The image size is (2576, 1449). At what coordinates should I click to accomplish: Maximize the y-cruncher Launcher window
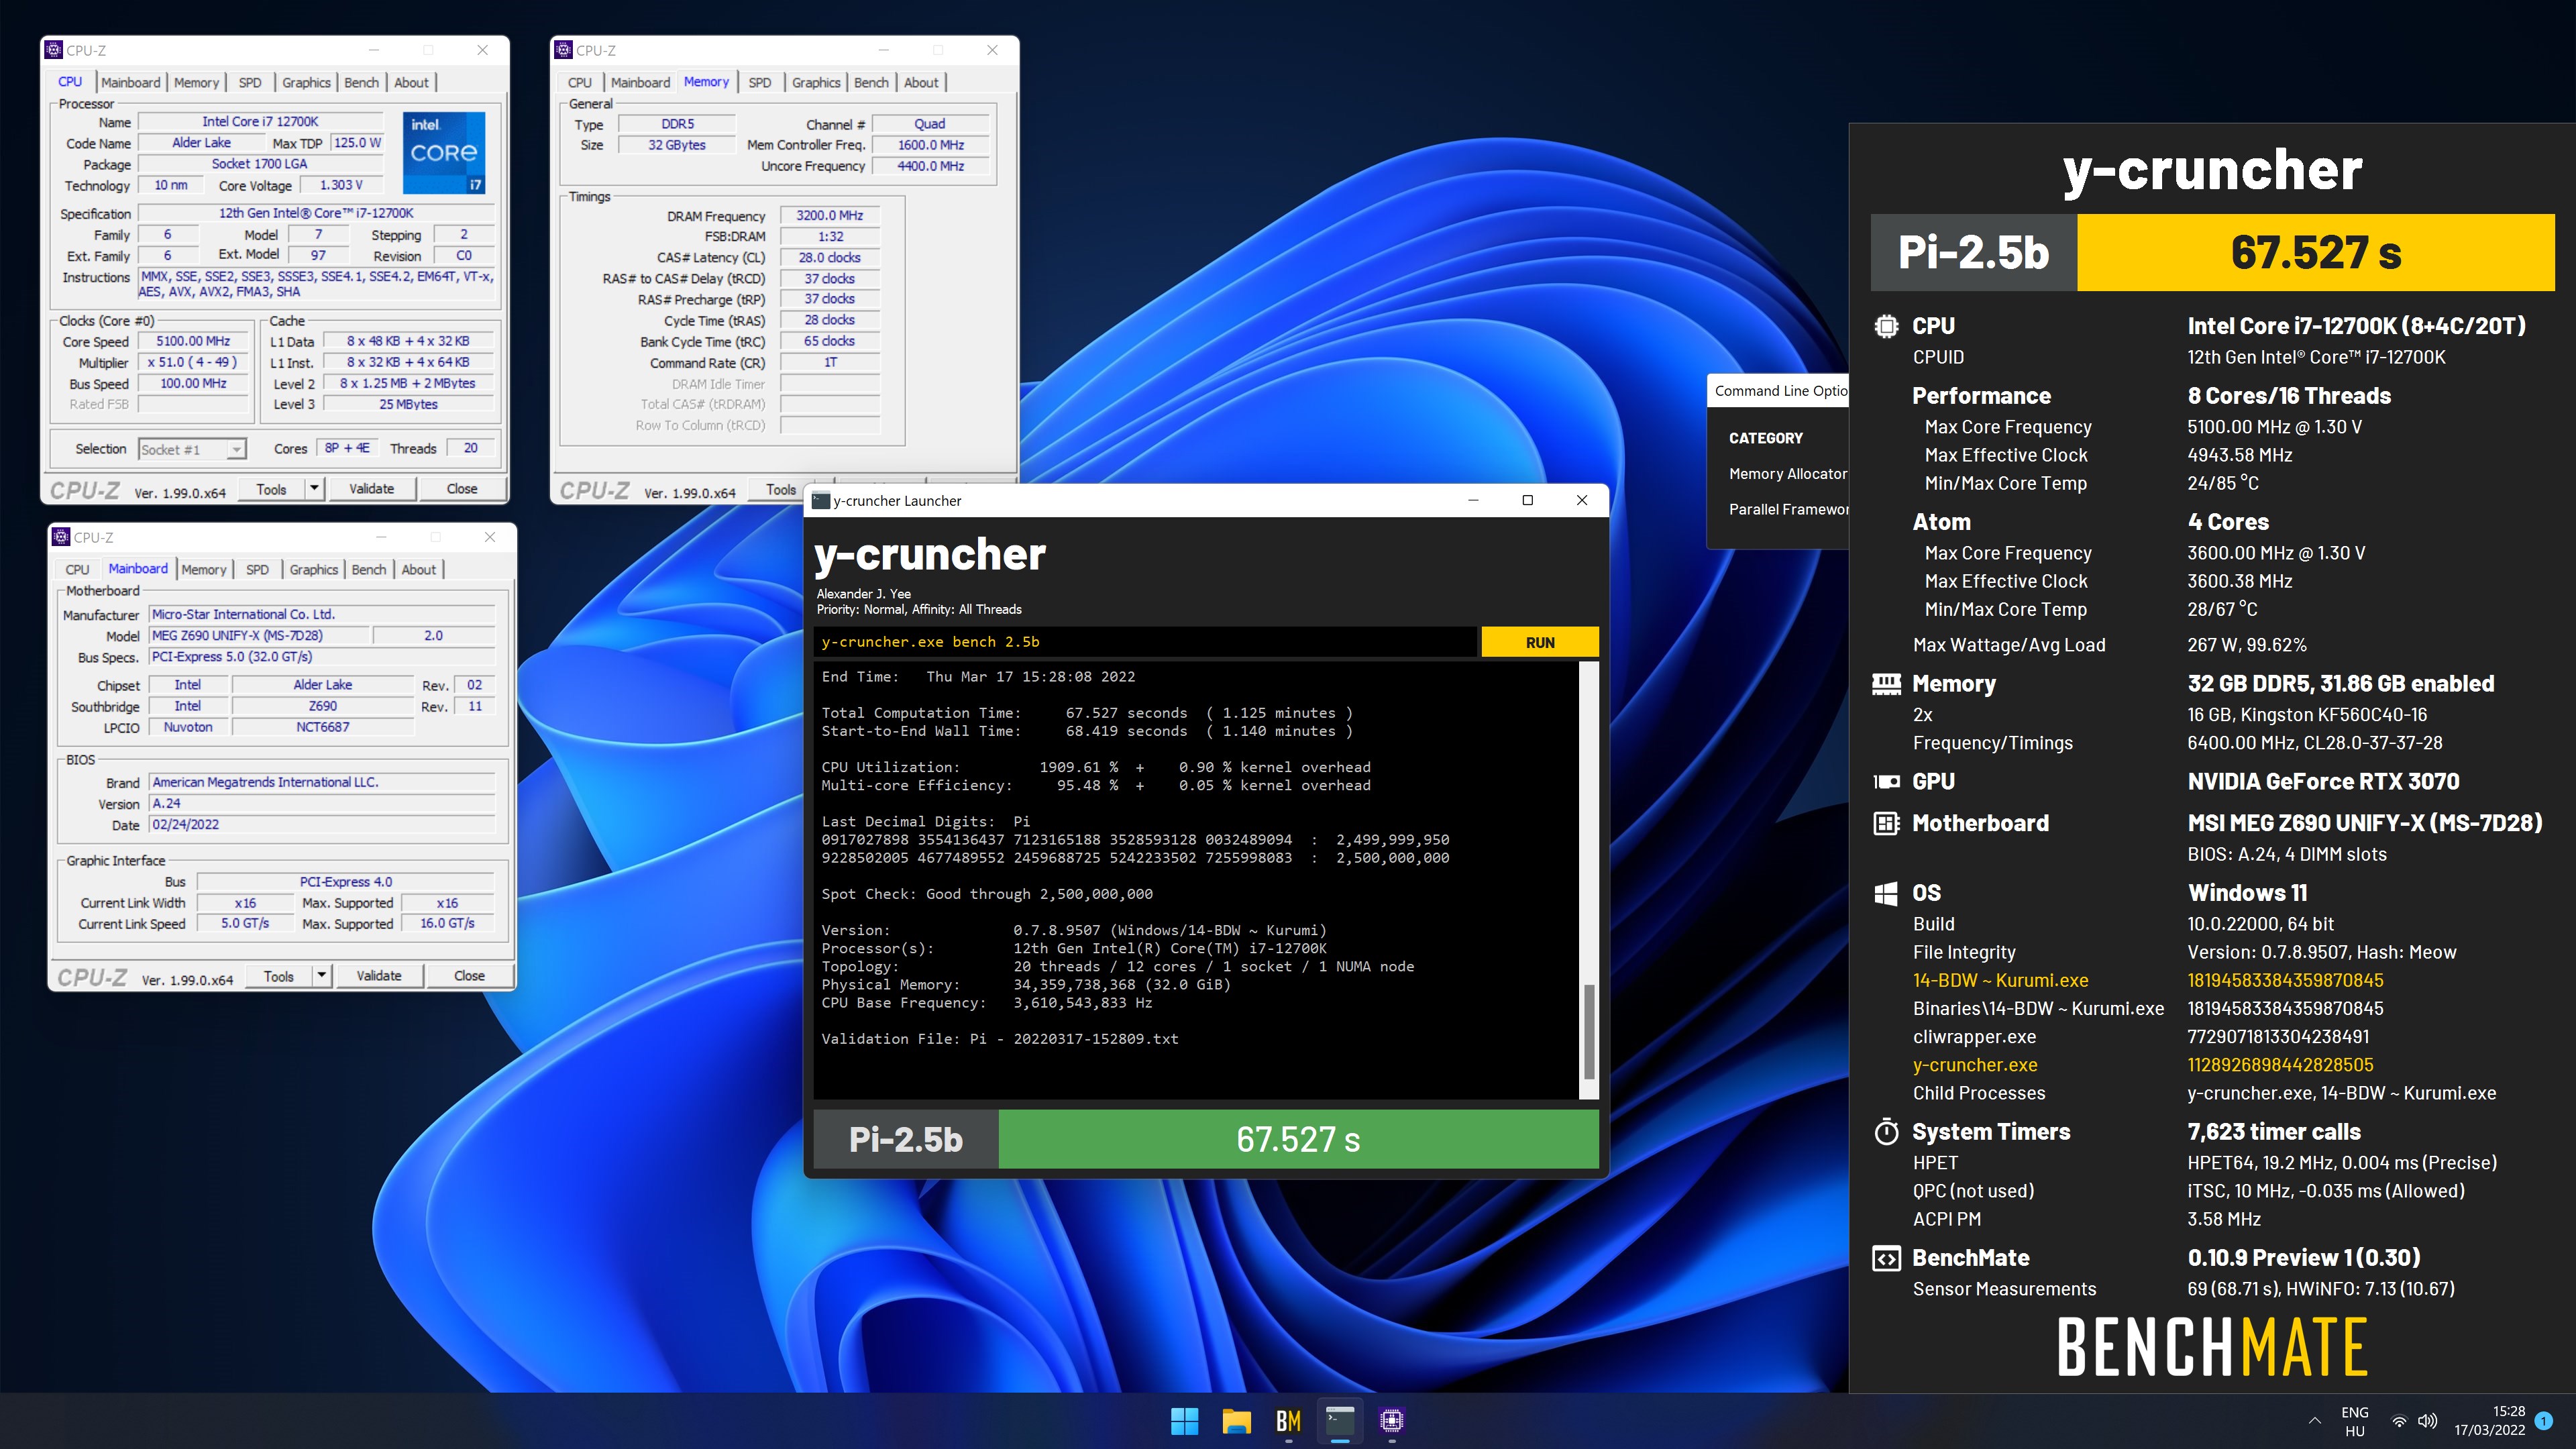coord(1527,501)
